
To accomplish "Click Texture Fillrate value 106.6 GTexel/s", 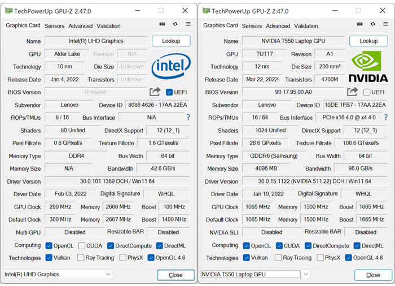I will pyautogui.click(x=361, y=143).
